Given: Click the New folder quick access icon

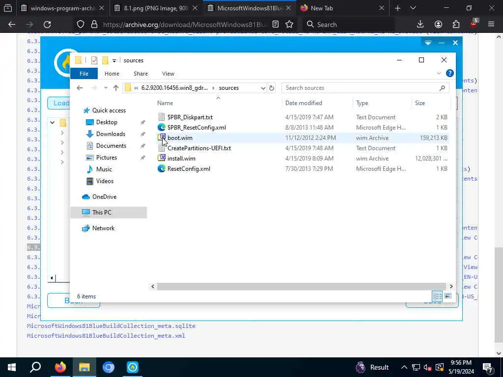Looking at the screenshot, I should click(x=105, y=60).
